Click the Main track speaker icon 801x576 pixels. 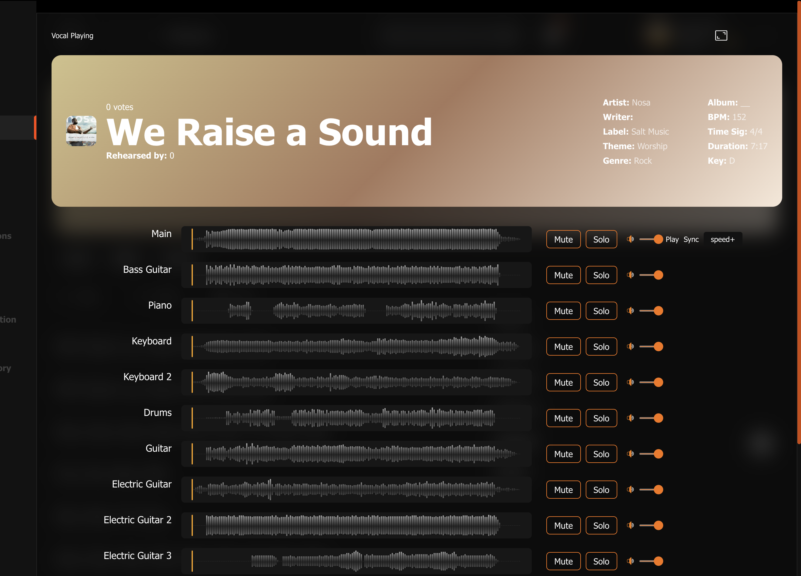pos(630,239)
